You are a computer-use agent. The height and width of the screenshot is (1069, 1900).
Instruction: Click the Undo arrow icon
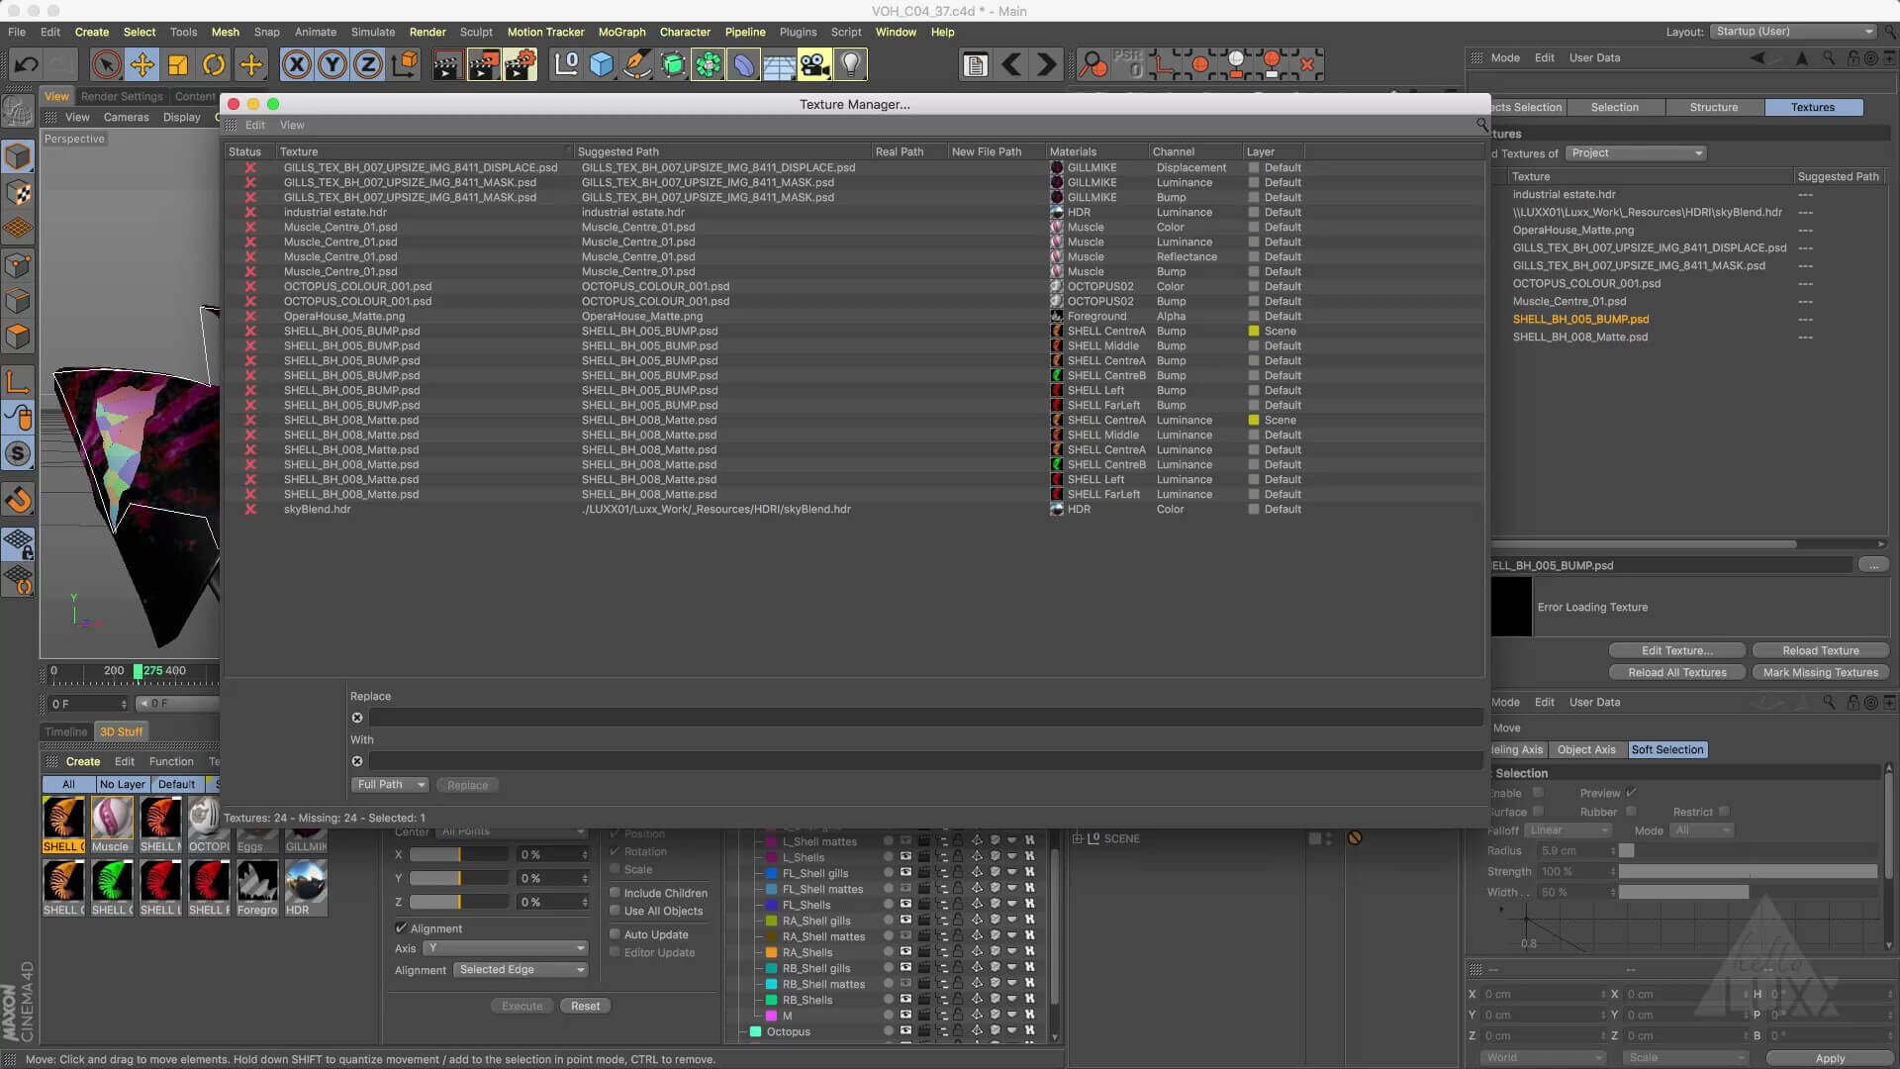click(x=27, y=65)
